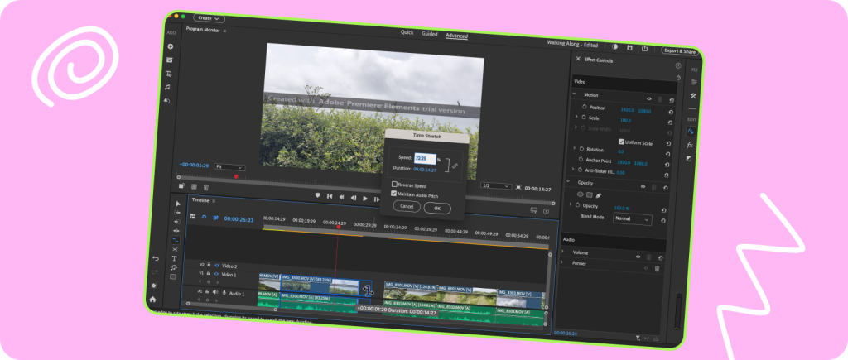The height and width of the screenshot is (360, 848).
Task: Open the Tools wrench icon in right sidebar
Action: (693, 96)
